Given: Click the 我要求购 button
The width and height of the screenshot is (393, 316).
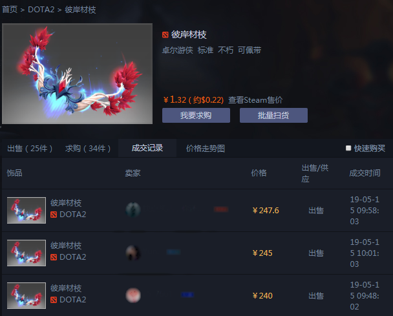Looking at the screenshot, I should coord(196,115).
